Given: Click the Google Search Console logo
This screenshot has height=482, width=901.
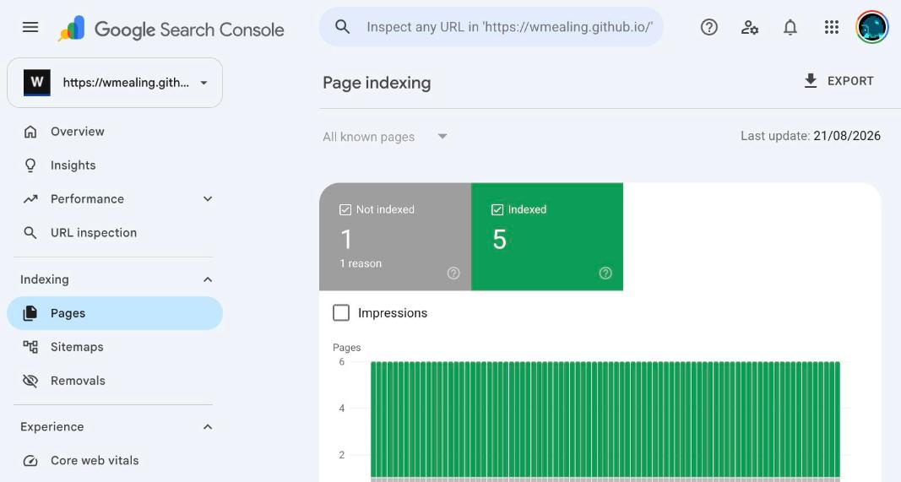Looking at the screenshot, I should tap(171, 29).
